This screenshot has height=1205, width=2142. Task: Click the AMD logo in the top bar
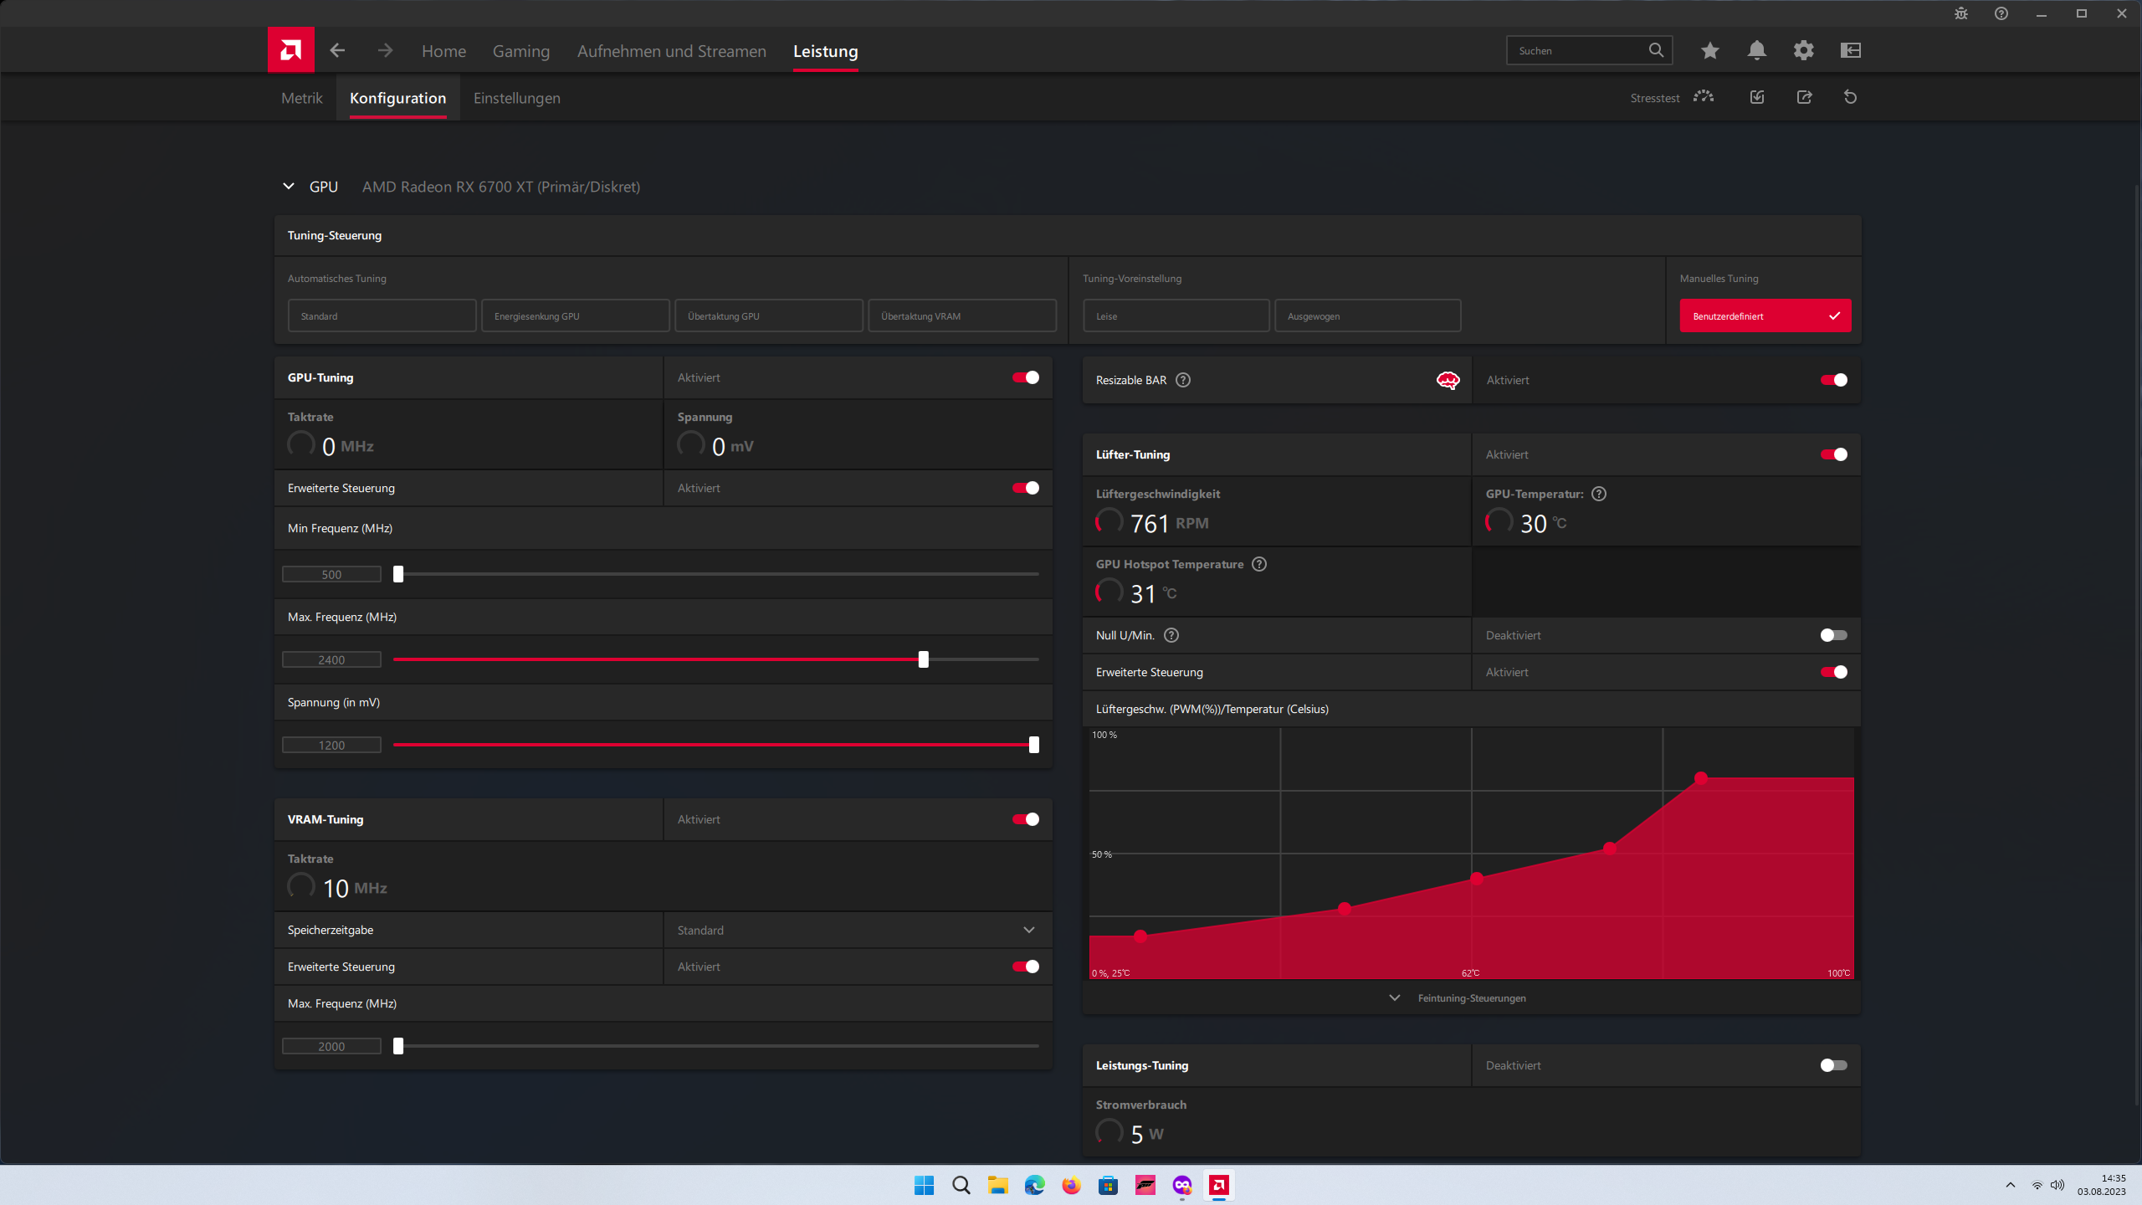click(290, 49)
